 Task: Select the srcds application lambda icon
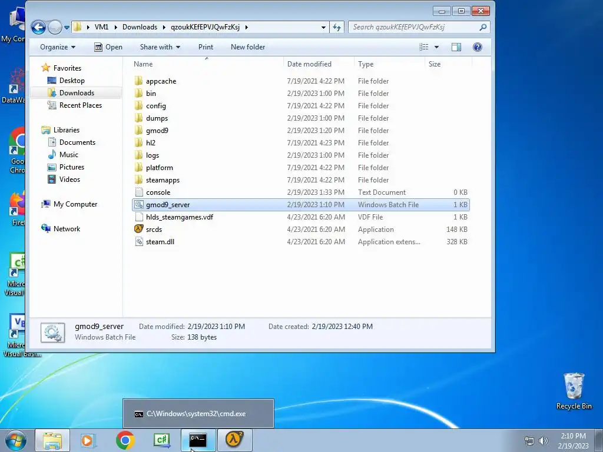click(139, 229)
